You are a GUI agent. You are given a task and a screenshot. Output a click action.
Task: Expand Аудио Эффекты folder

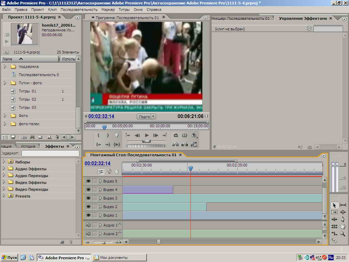pyautogui.click(x=4, y=169)
